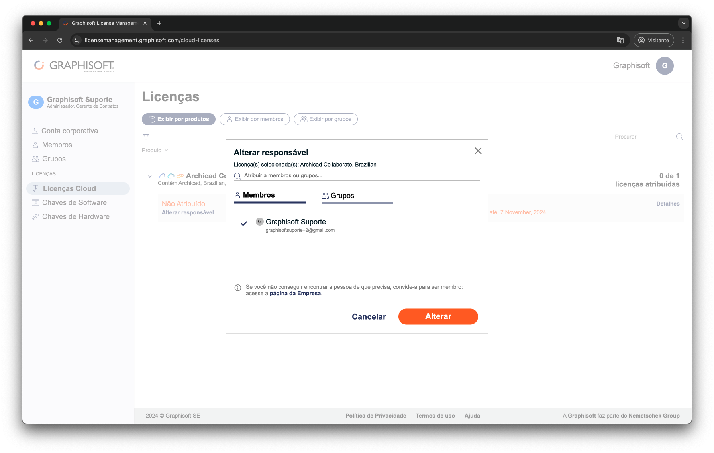Click the Chaves de Hardware key icon
Image resolution: width=714 pixels, height=453 pixels.
pyautogui.click(x=35, y=217)
